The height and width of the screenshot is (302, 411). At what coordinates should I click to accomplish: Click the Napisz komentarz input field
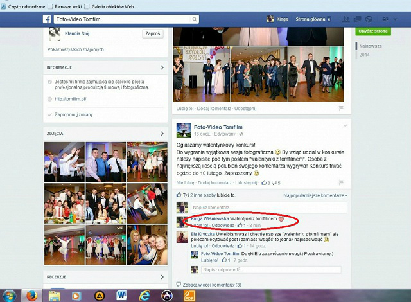[x=269, y=208]
